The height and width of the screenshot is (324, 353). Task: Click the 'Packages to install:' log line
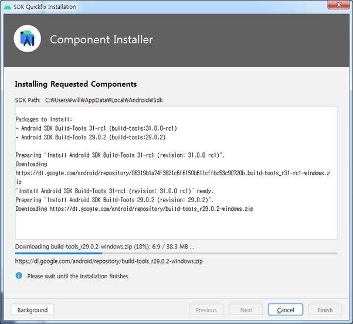pyautogui.click(x=43, y=120)
